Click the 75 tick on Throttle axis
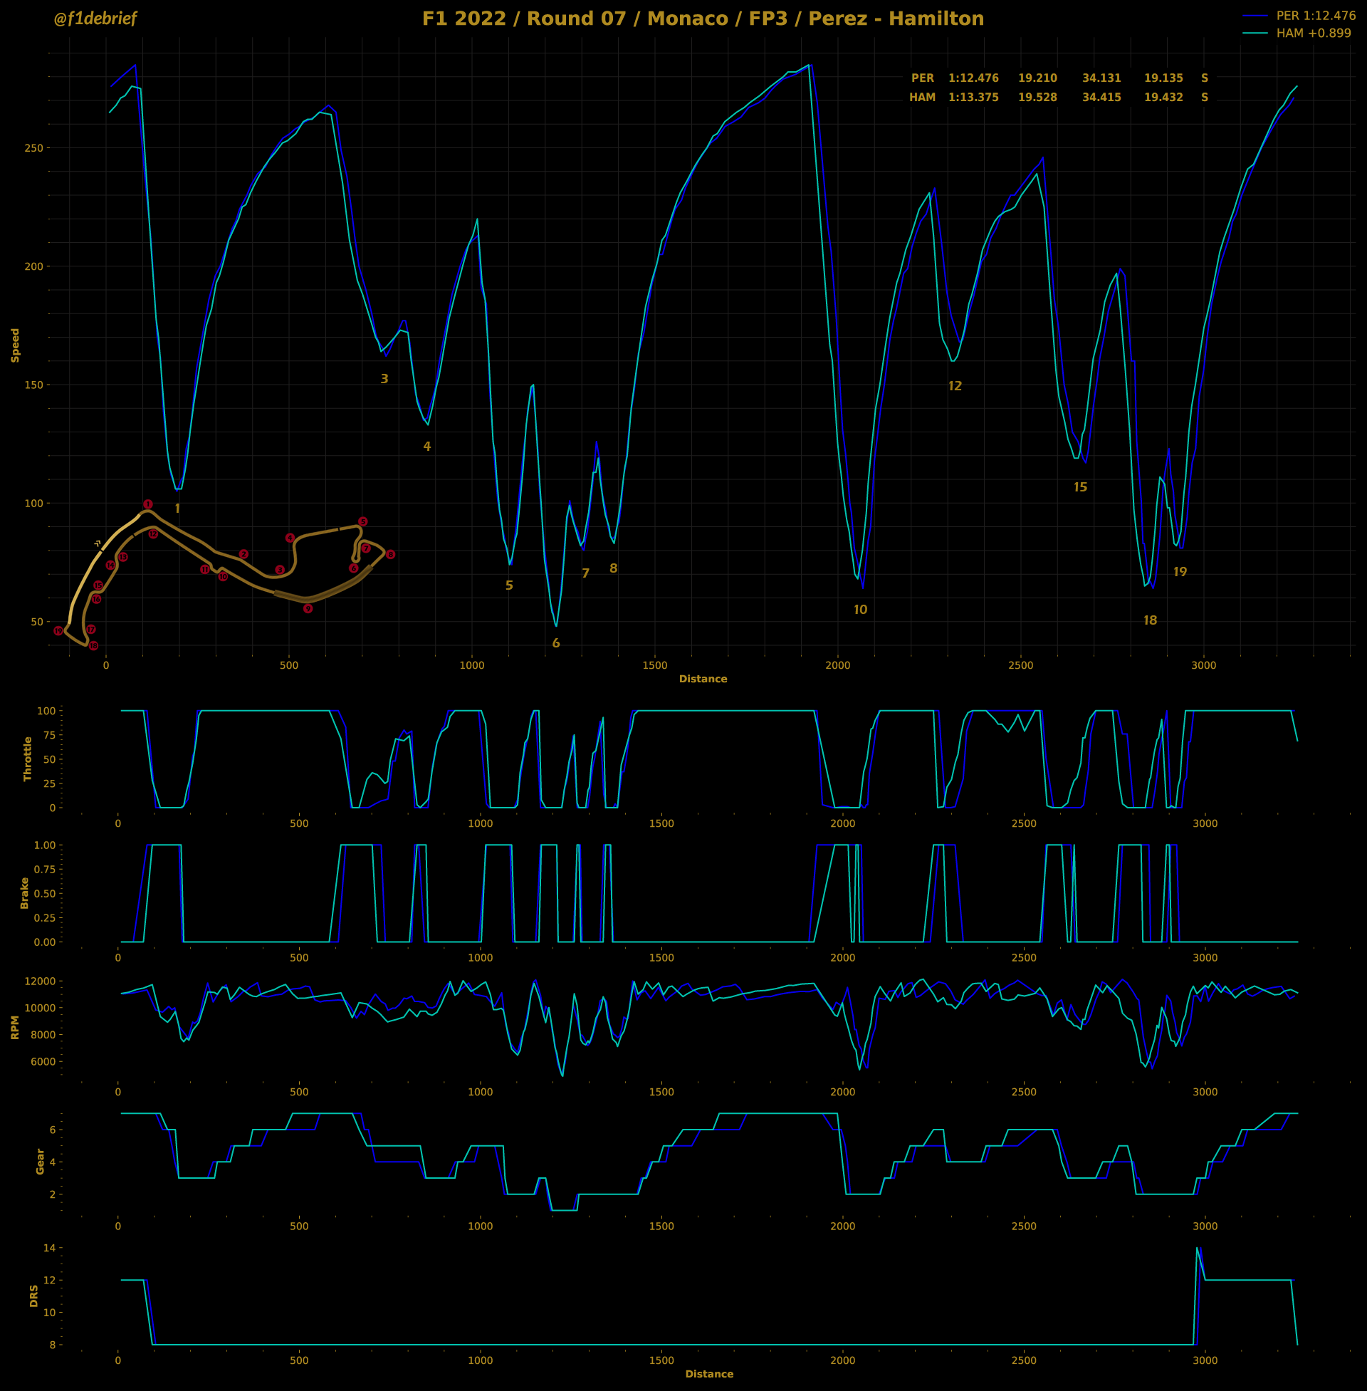 [50, 734]
